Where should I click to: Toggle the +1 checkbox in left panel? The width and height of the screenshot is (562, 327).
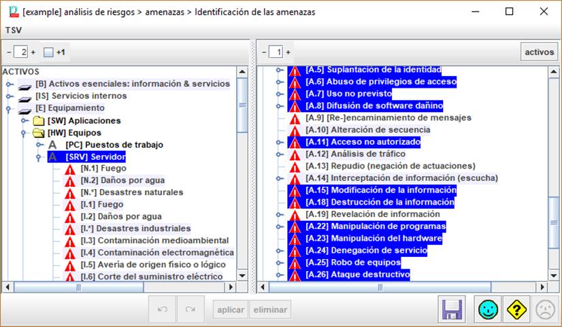point(48,52)
